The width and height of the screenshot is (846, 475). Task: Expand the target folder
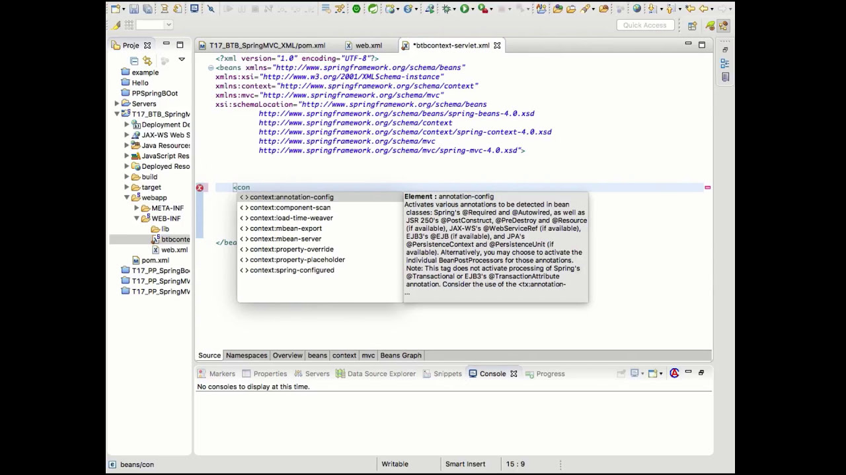point(127,187)
